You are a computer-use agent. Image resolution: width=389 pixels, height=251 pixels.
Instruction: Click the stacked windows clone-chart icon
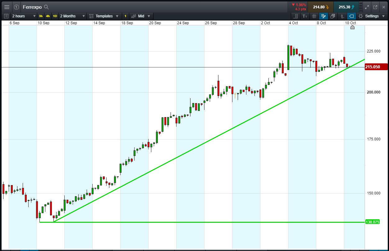(x=333, y=16)
